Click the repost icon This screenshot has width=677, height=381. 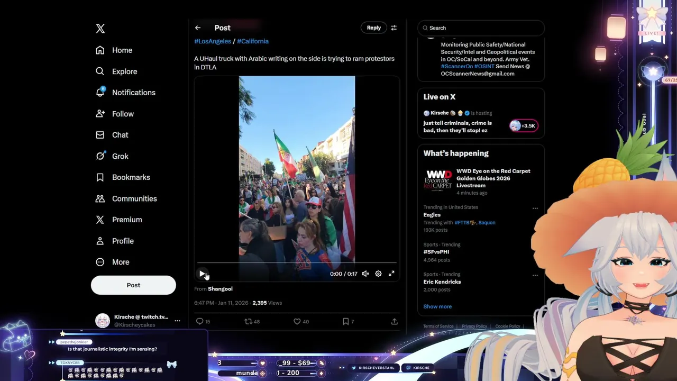[x=248, y=321]
